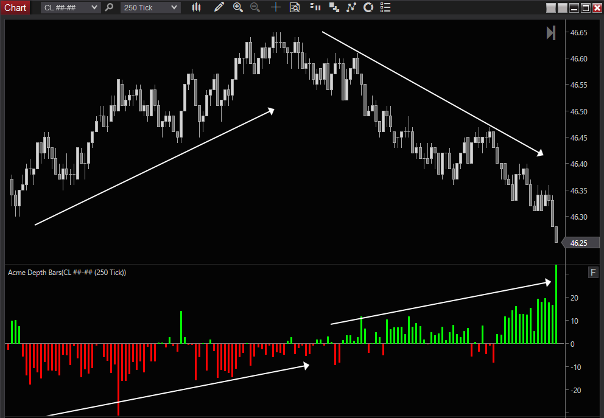Click the Acme Depth Bars indicator label
This screenshot has height=418, width=604.
click(67, 273)
